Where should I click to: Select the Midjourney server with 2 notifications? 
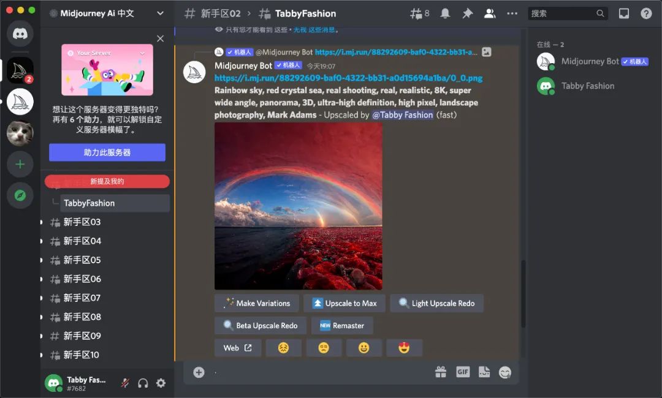coord(20,70)
